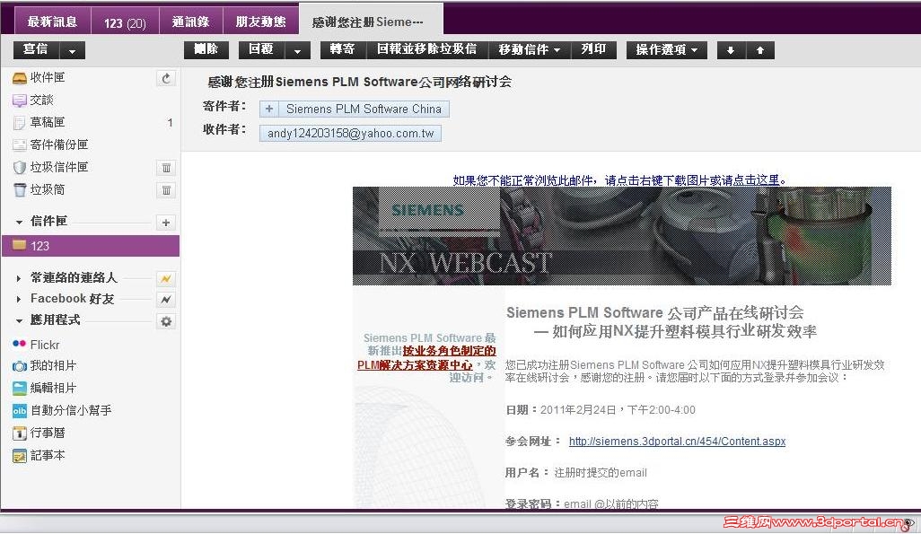Open the 記事本 notepad

(x=39, y=455)
